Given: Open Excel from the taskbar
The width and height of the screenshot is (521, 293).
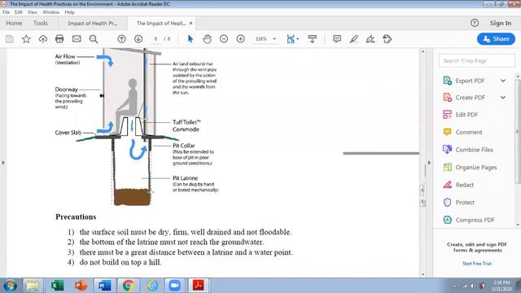Looking at the screenshot, I should [57, 286].
